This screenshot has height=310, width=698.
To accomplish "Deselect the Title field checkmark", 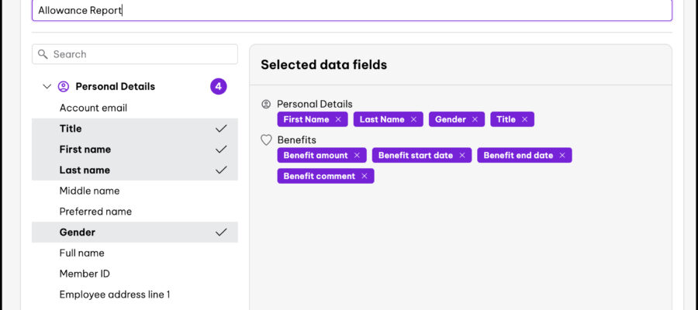I will [x=221, y=129].
